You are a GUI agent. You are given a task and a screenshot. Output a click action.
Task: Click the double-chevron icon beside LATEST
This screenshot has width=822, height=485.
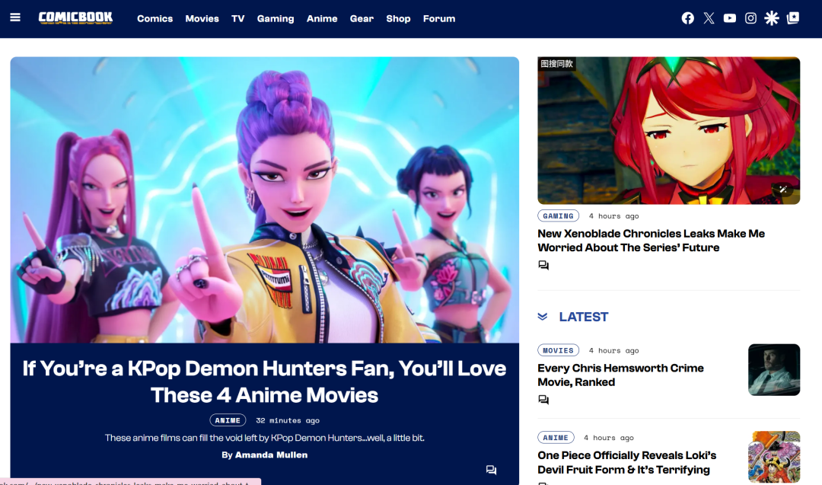click(x=543, y=317)
